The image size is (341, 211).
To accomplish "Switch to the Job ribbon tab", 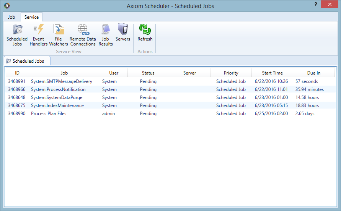I will pos(11,17).
